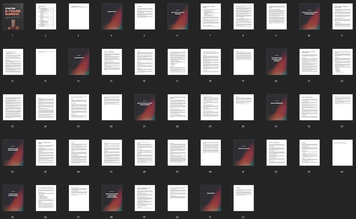This screenshot has height=219, width=356.
Task: Select Setting Goals for Your Online Business cover
Action: [x=145, y=107]
